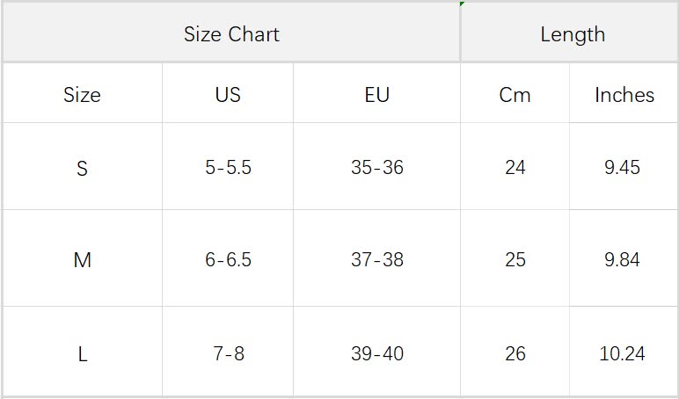Select the EU column heading
The width and height of the screenshot is (679, 399).
click(x=376, y=95)
